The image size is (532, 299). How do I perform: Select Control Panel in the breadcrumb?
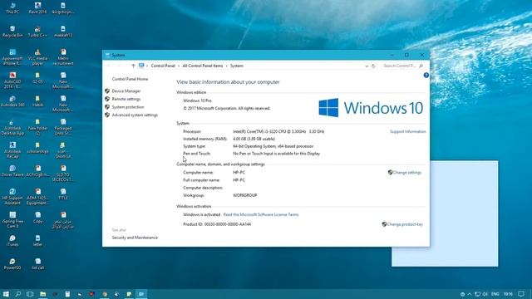pos(163,66)
